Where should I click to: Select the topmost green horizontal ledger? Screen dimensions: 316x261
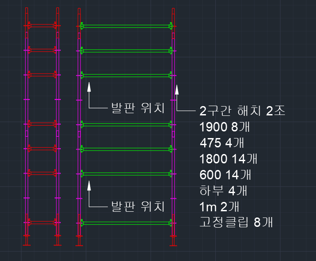click(126, 26)
